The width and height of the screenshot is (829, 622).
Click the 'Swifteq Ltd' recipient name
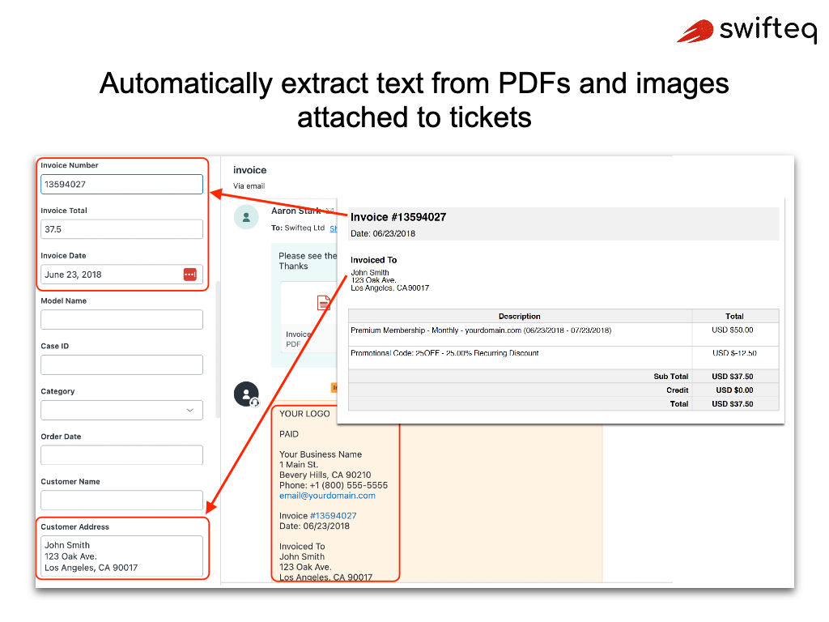point(305,227)
